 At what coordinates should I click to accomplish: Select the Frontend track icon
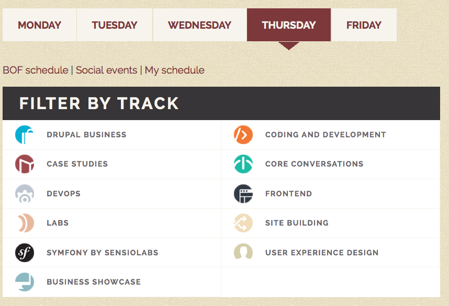pos(243,194)
